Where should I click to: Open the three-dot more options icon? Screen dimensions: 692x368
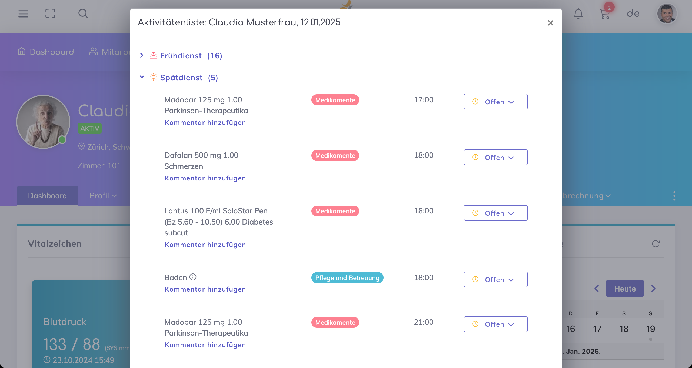tap(674, 196)
